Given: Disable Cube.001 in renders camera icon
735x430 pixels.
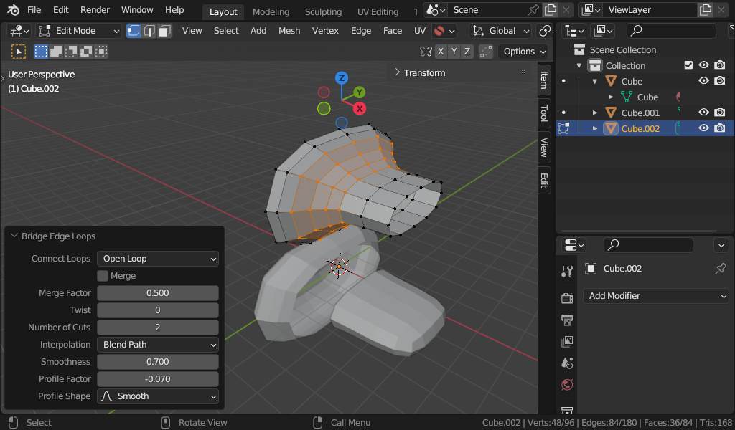Looking at the screenshot, I should (x=719, y=112).
